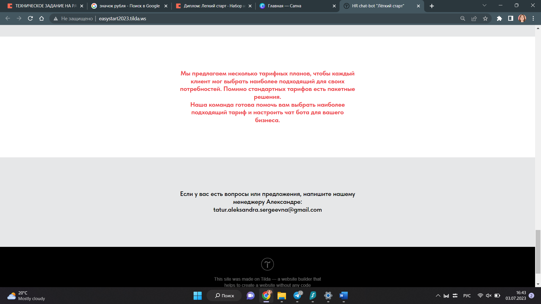Bookmark this page with star icon
541x304 pixels.
click(485, 19)
